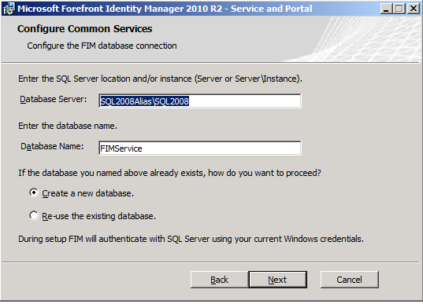Click the Database Server label
The image size is (423, 304).
pos(54,99)
